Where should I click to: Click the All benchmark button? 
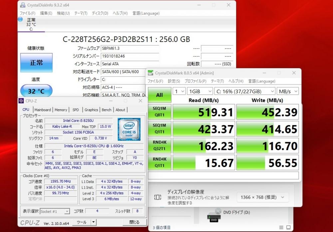(x=160, y=95)
